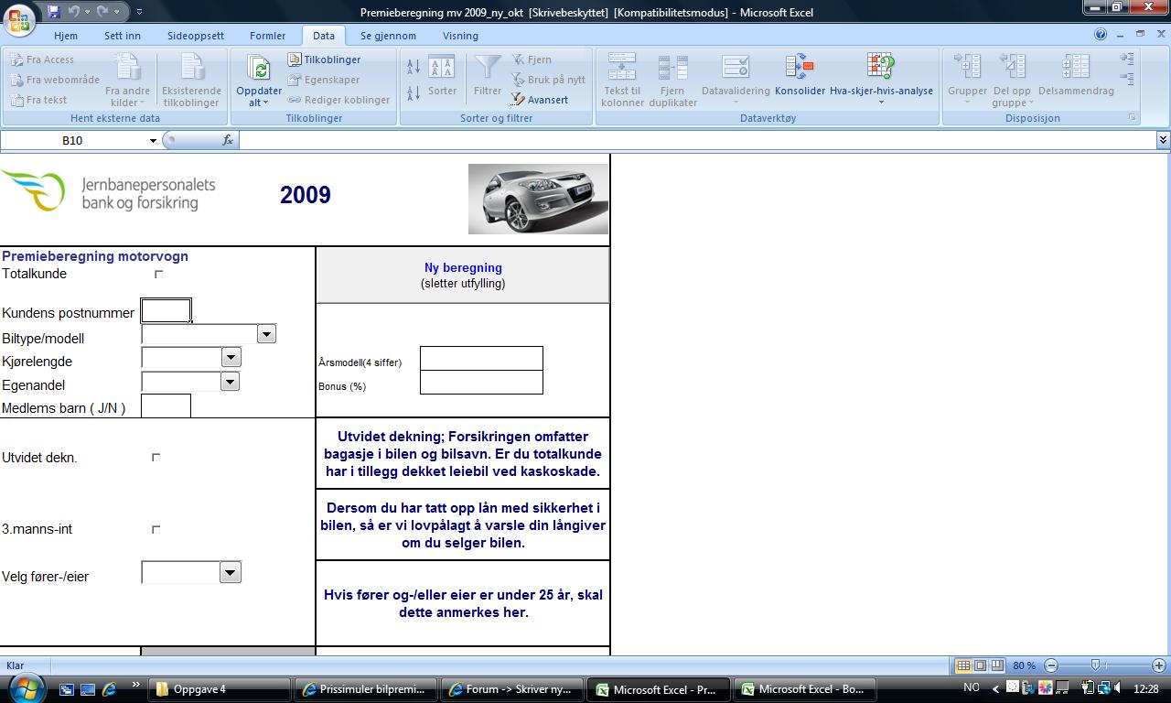The width and height of the screenshot is (1171, 703).
Task: Open Datavalidering tool
Action: coord(736,80)
